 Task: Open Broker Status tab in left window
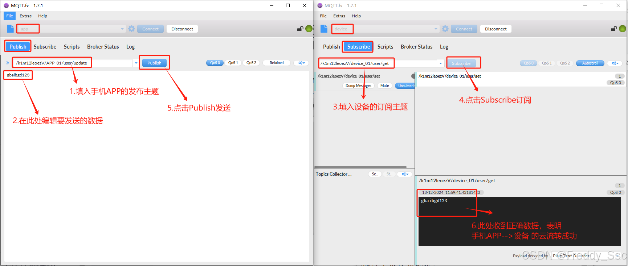coord(103,46)
